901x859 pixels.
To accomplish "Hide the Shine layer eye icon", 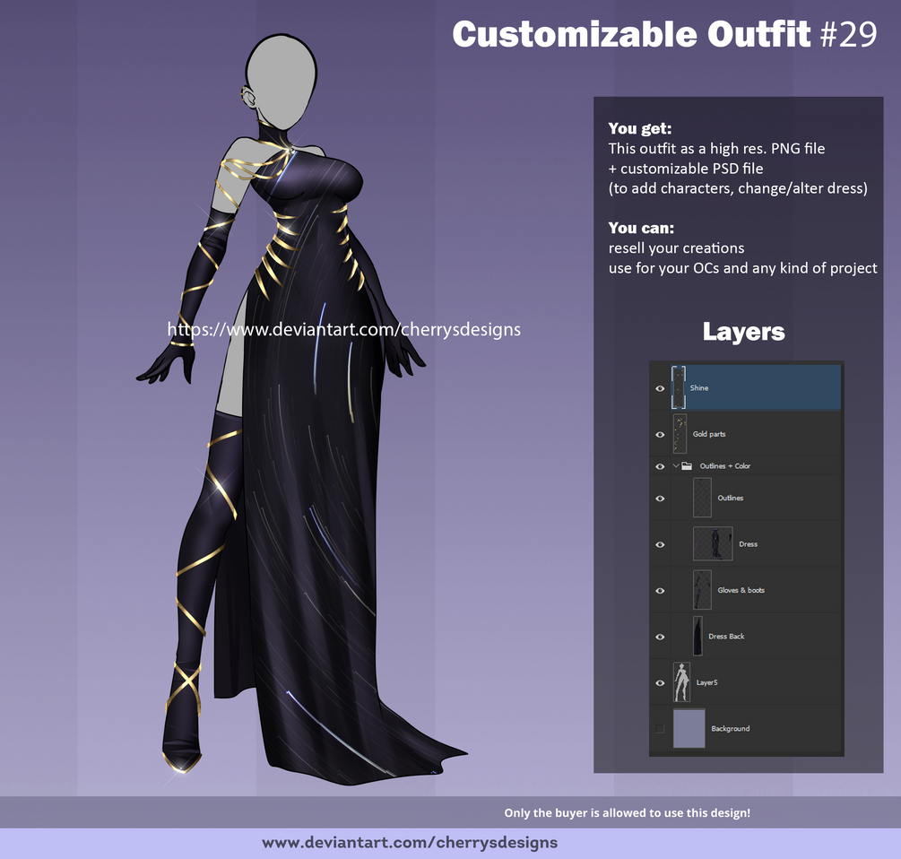I will pos(660,388).
